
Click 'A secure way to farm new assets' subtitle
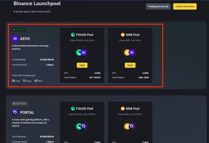(x=32, y=11)
